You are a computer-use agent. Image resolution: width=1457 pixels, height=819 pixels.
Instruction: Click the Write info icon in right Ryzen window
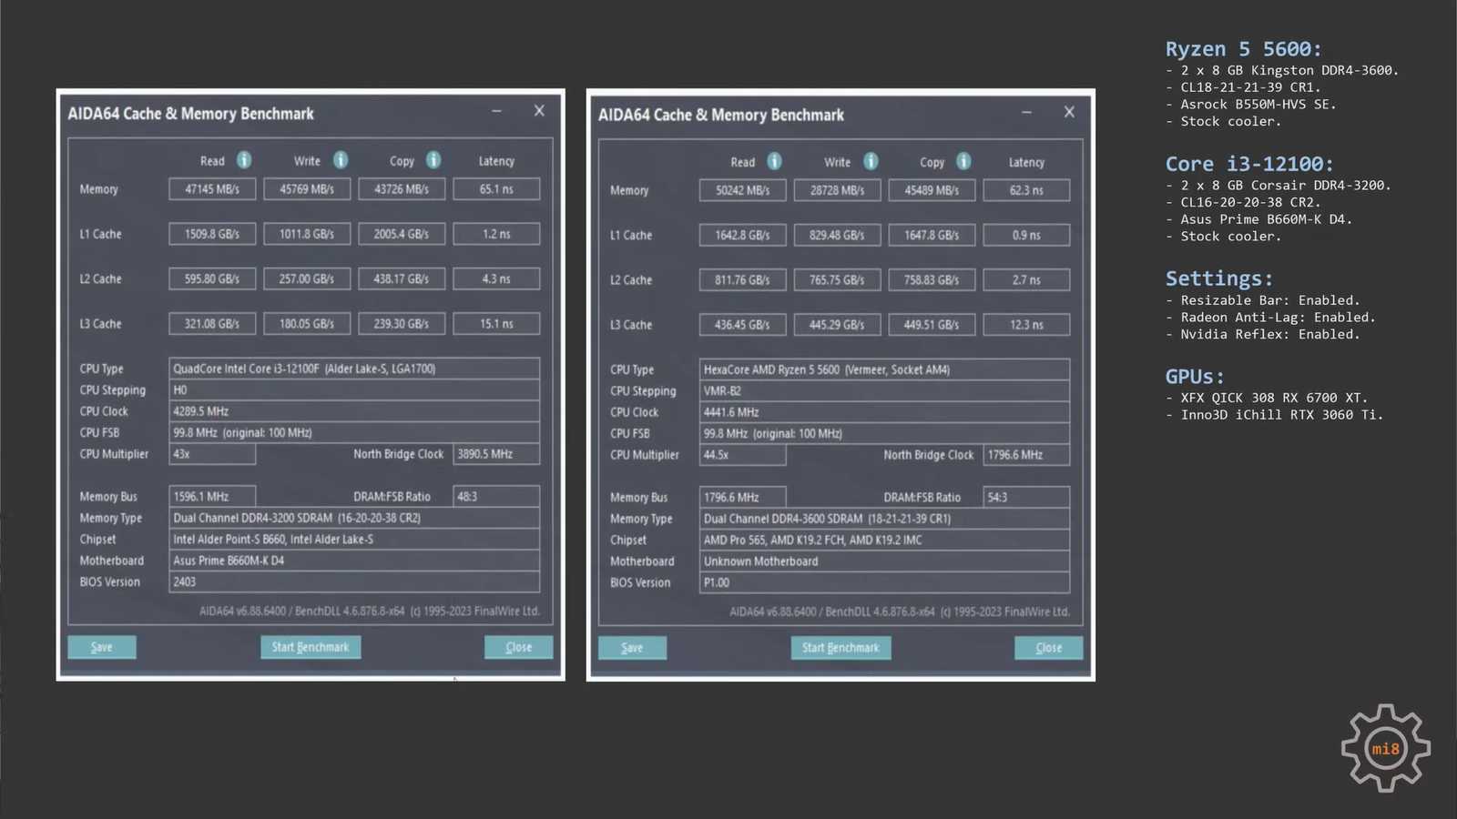pos(871,161)
